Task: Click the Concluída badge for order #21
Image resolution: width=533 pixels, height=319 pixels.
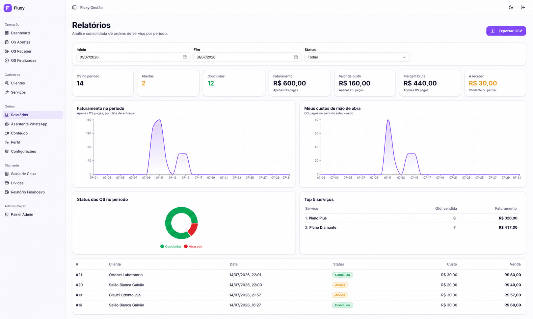Action: [x=342, y=275]
